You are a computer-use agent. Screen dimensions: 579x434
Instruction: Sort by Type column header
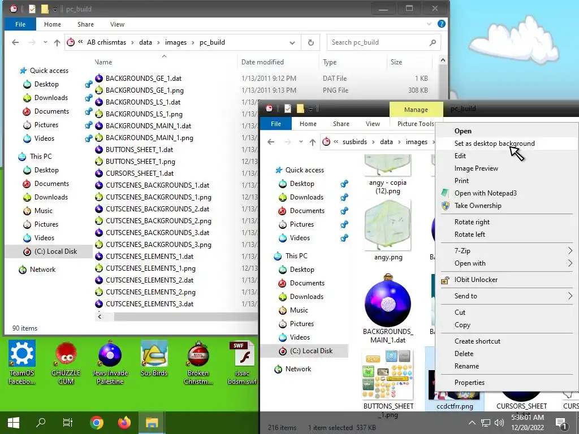pos(352,62)
